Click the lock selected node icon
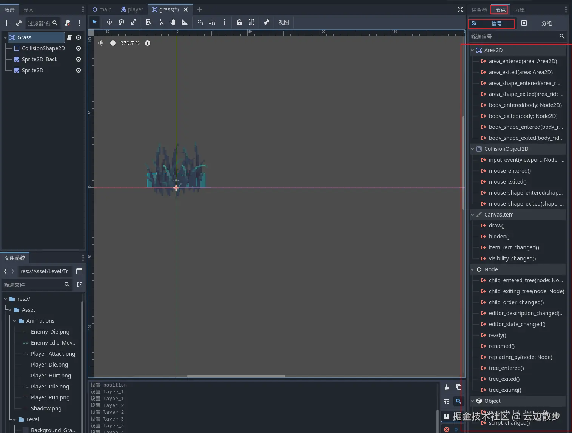Screen dimensions: 572x433 tap(239, 22)
